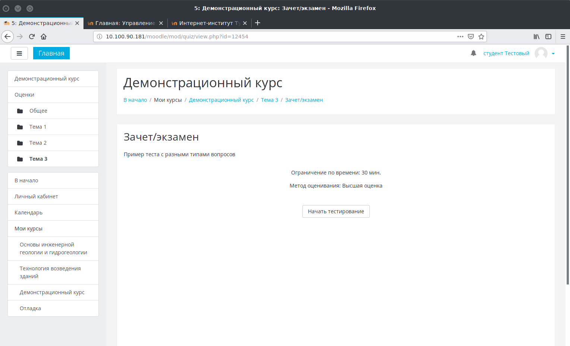The height and width of the screenshot is (346, 570).
Task: Click Зачет/экзамен breadcrumb link
Action: point(304,100)
